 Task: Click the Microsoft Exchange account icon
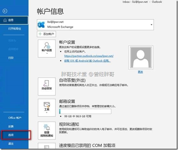41,25
